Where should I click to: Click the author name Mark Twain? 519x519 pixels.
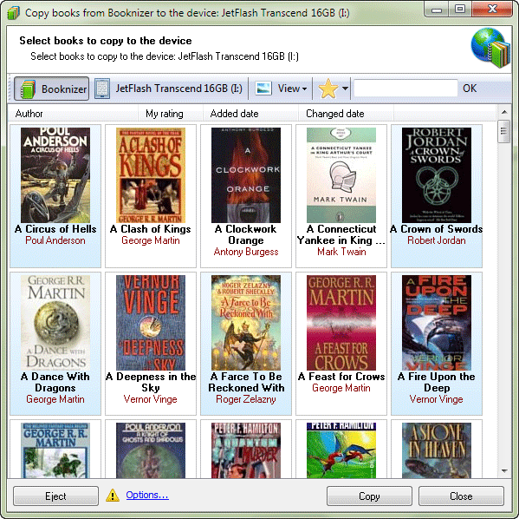click(x=341, y=252)
